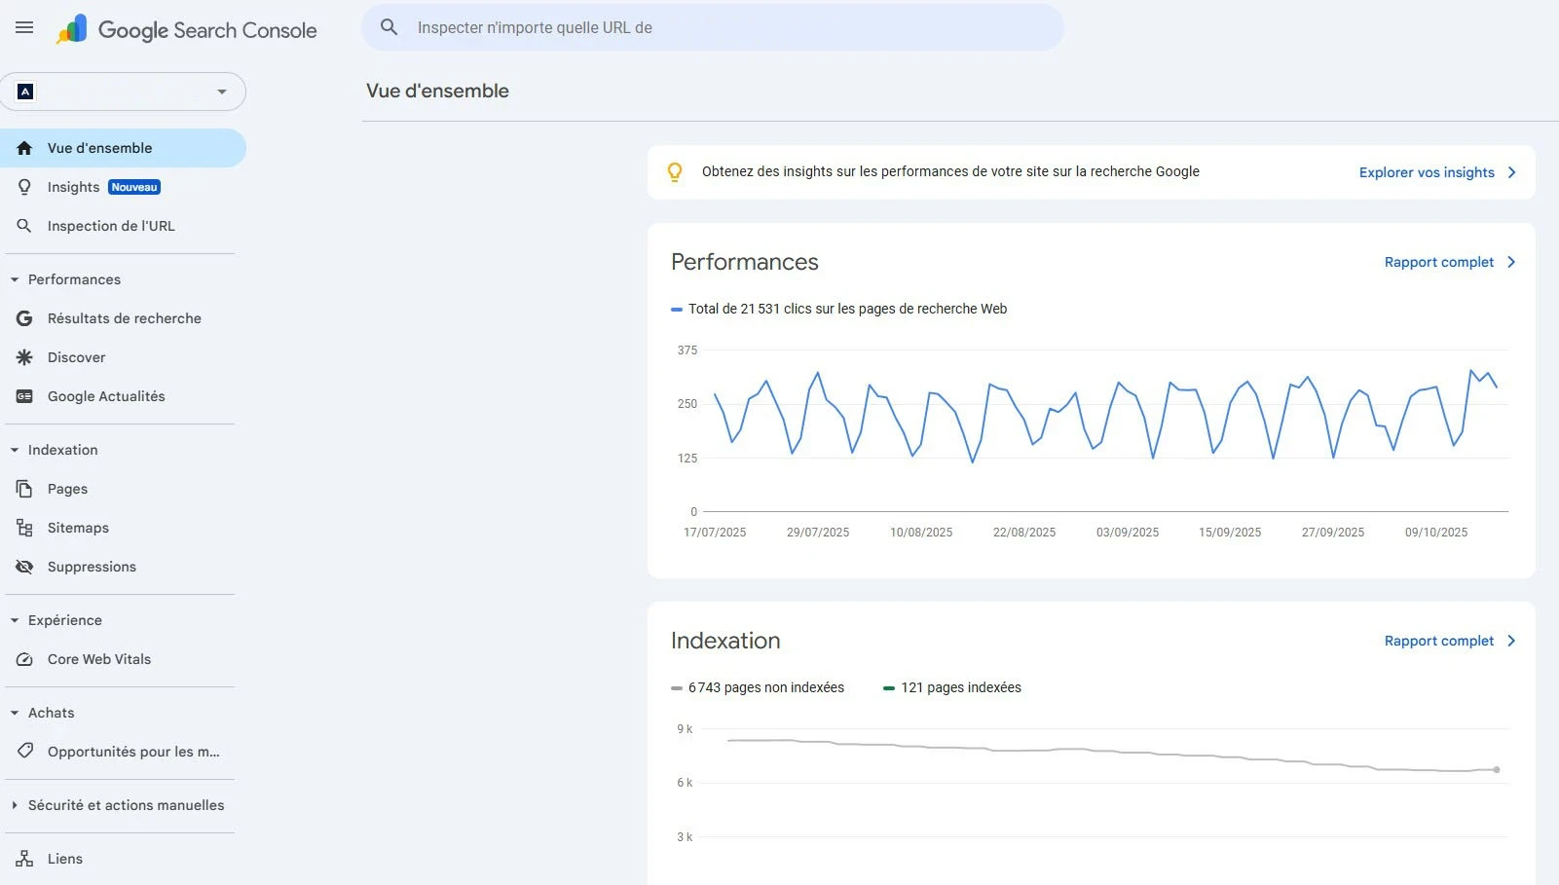
Task: Open Résultats de recherche via the G icon
Action: point(23,318)
